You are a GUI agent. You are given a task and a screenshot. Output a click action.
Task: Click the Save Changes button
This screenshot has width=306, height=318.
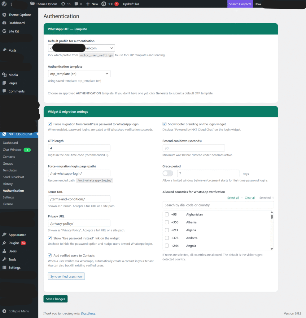(x=55, y=299)
